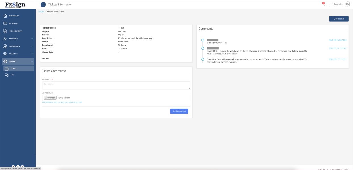Screen dimensions: 353x170
Task: Click timestamp 2022-08-17 11:13:27
Action: (x=338, y=59)
